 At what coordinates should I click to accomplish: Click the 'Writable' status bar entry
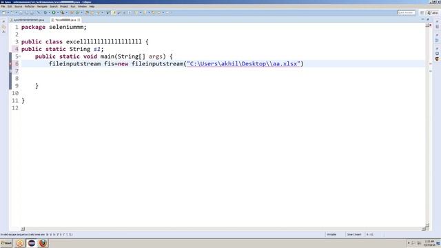[x=331, y=234]
